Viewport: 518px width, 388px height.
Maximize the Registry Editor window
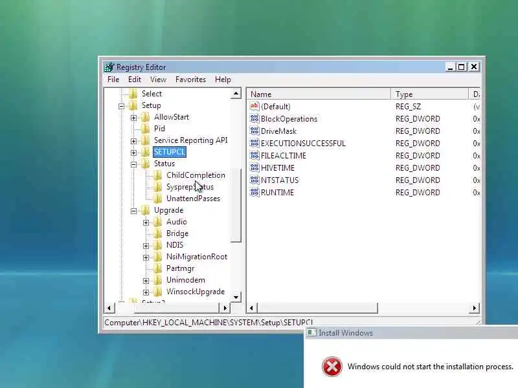click(x=461, y=67)
